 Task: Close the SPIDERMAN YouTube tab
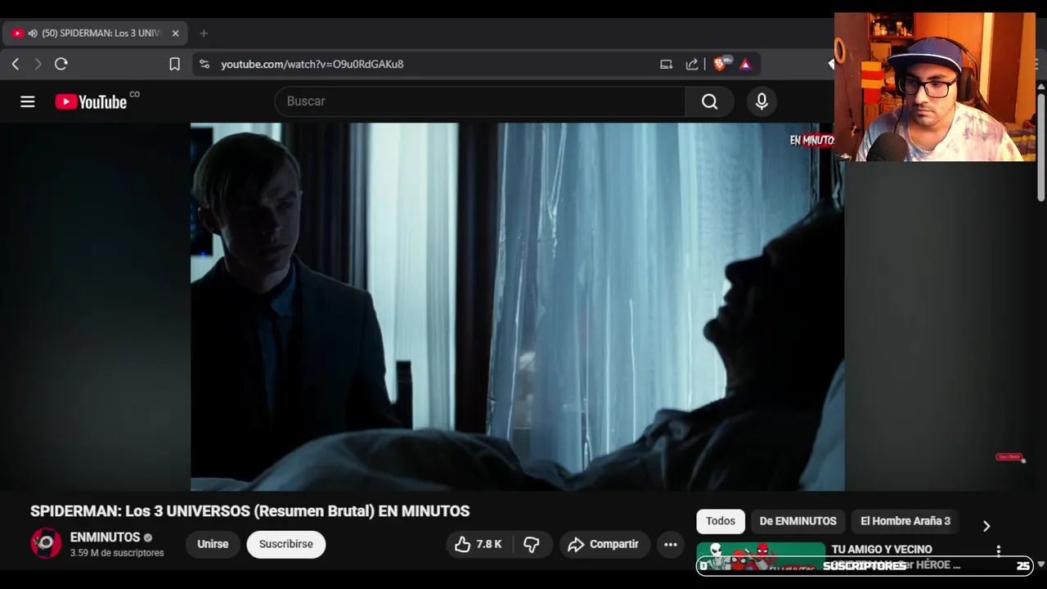(x=175, y=34)
